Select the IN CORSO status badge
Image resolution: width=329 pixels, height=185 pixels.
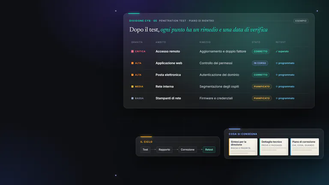[x=260, y=63]
